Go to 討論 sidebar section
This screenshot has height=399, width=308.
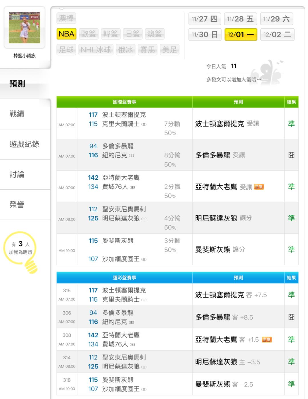(17, 174)
